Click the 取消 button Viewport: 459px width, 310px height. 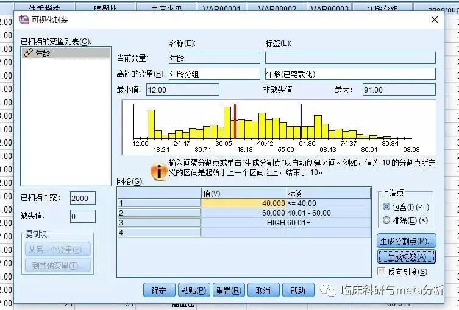pyautogui.click(x=263, y=290)
